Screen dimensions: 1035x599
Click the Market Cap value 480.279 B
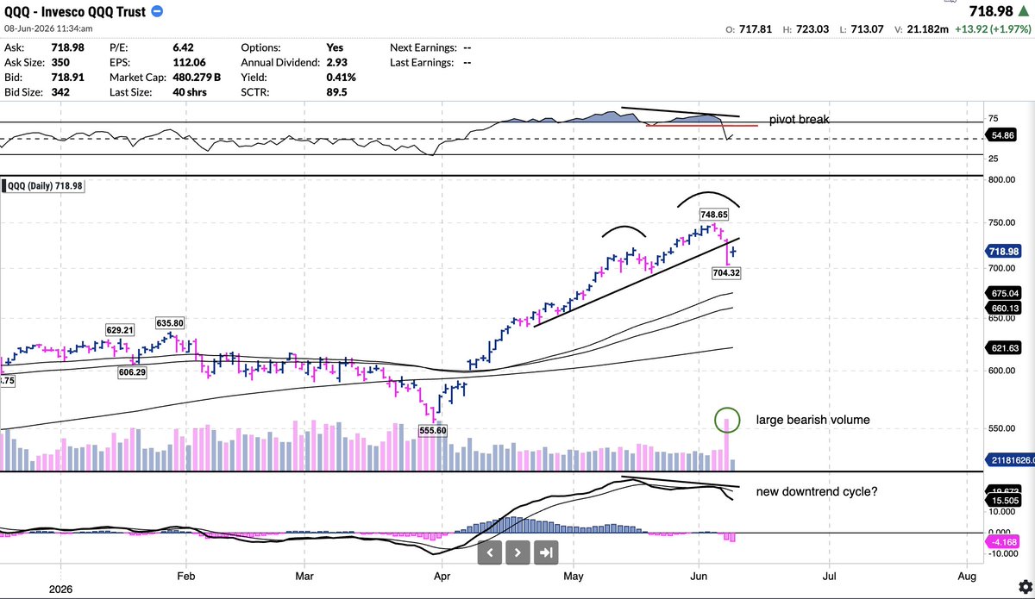click(197, 77)
